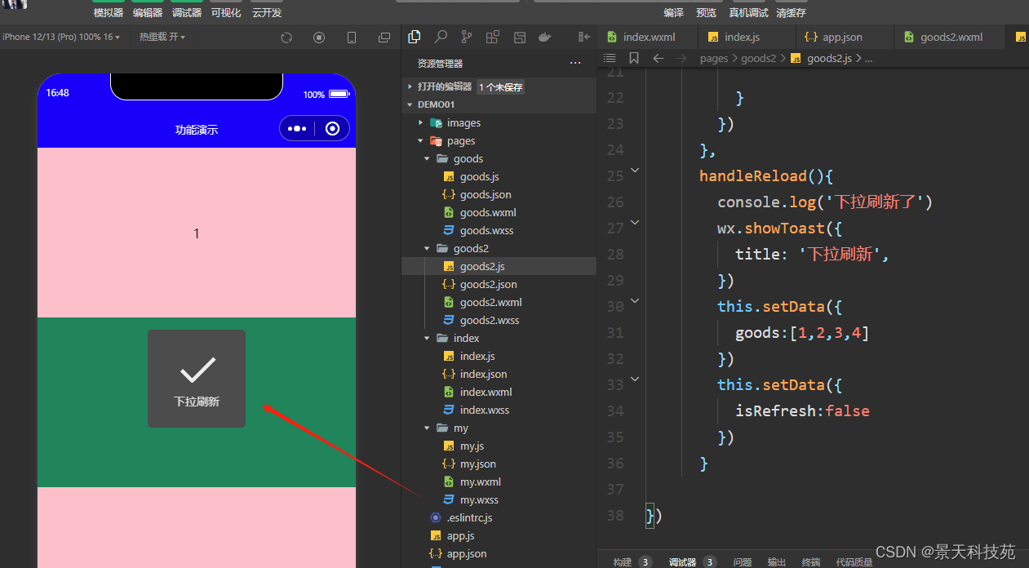Click the collapse sidebar arrow icon
This screenshot has height=568, width=1029.
coord(584,37)
